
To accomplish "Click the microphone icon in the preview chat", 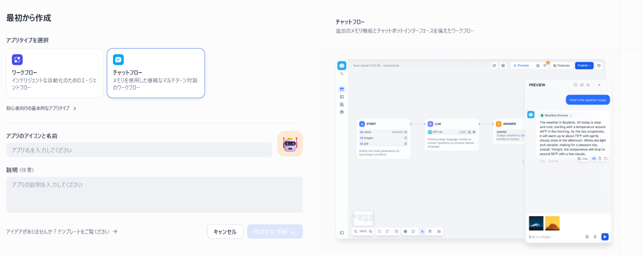I will click(x=595, y=237).
